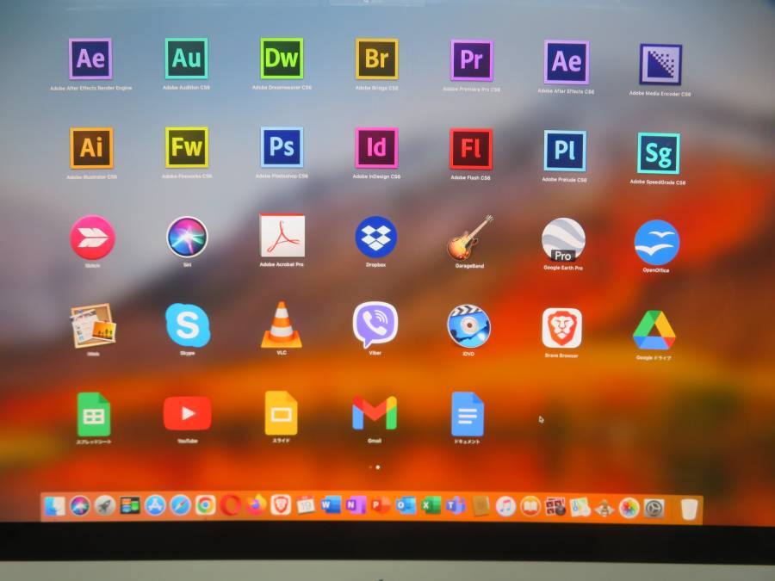Launch Maps from the Dock

coord(580,508)
